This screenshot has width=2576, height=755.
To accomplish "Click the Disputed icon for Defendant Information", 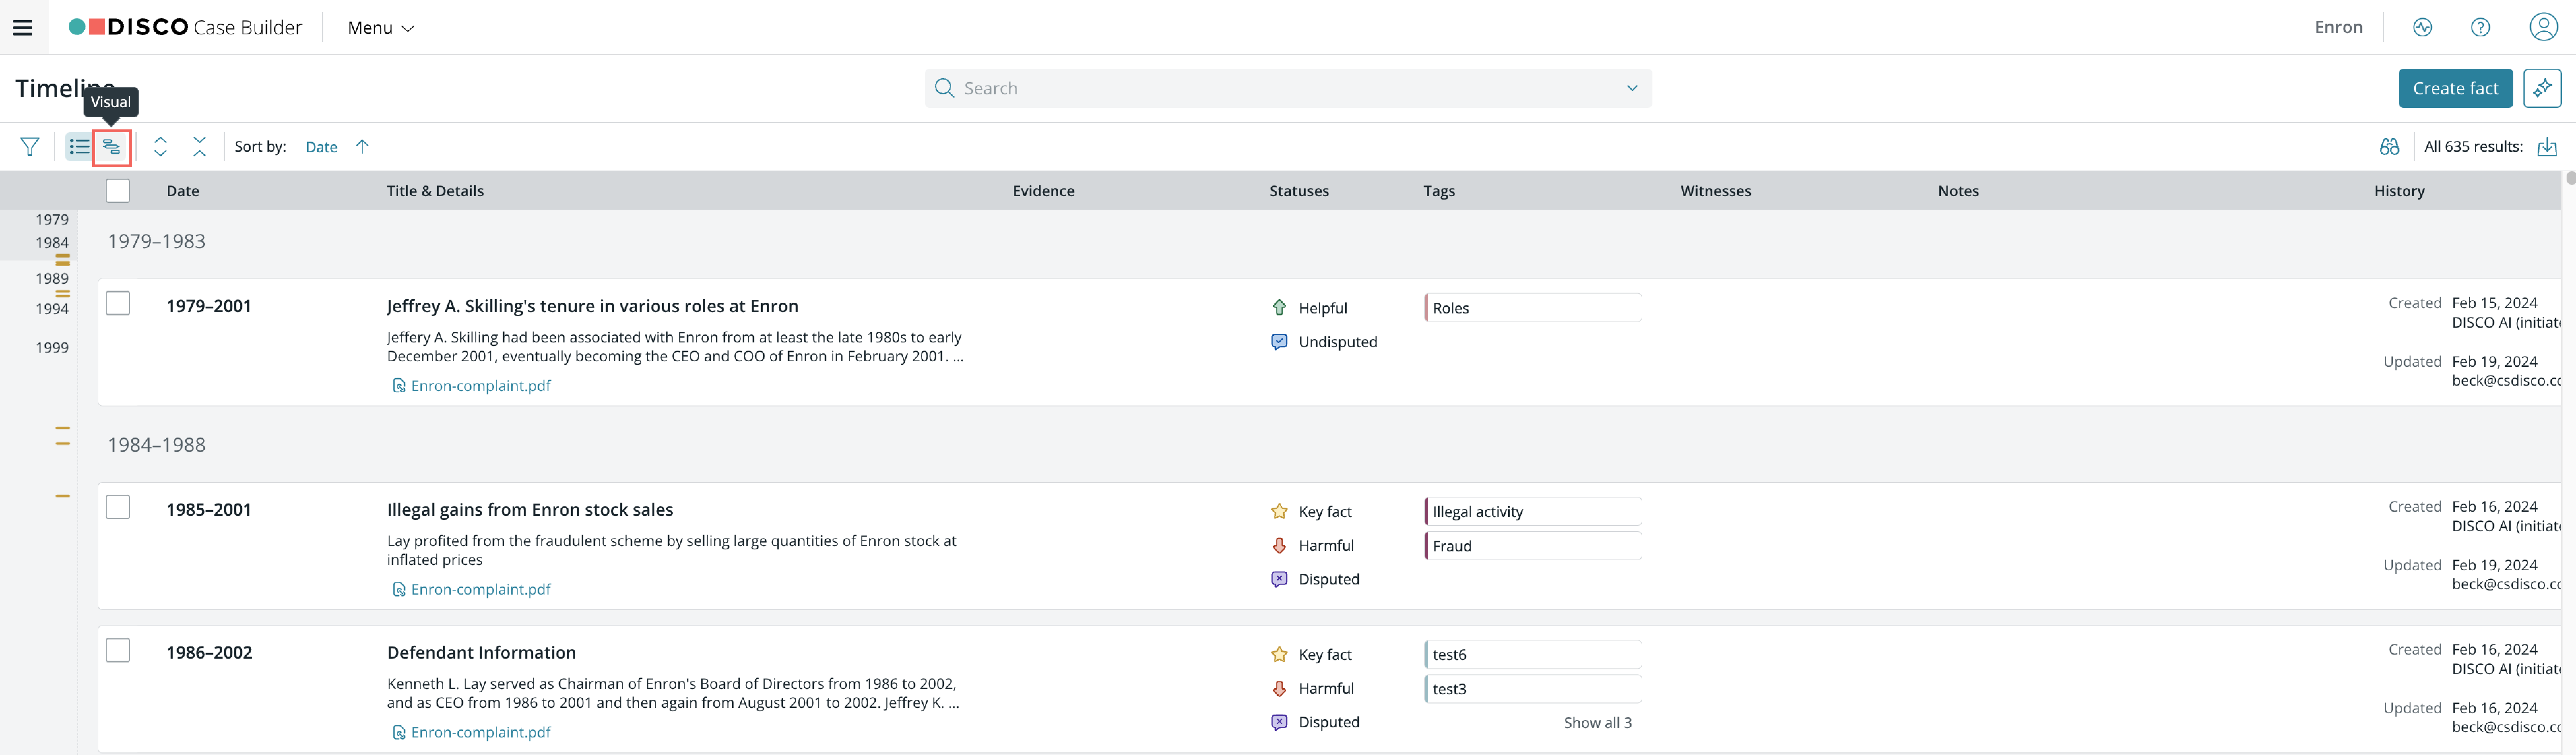I will [1279, 722].
